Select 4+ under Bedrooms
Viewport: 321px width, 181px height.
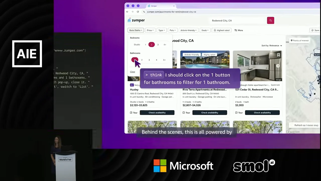(165, 44)
